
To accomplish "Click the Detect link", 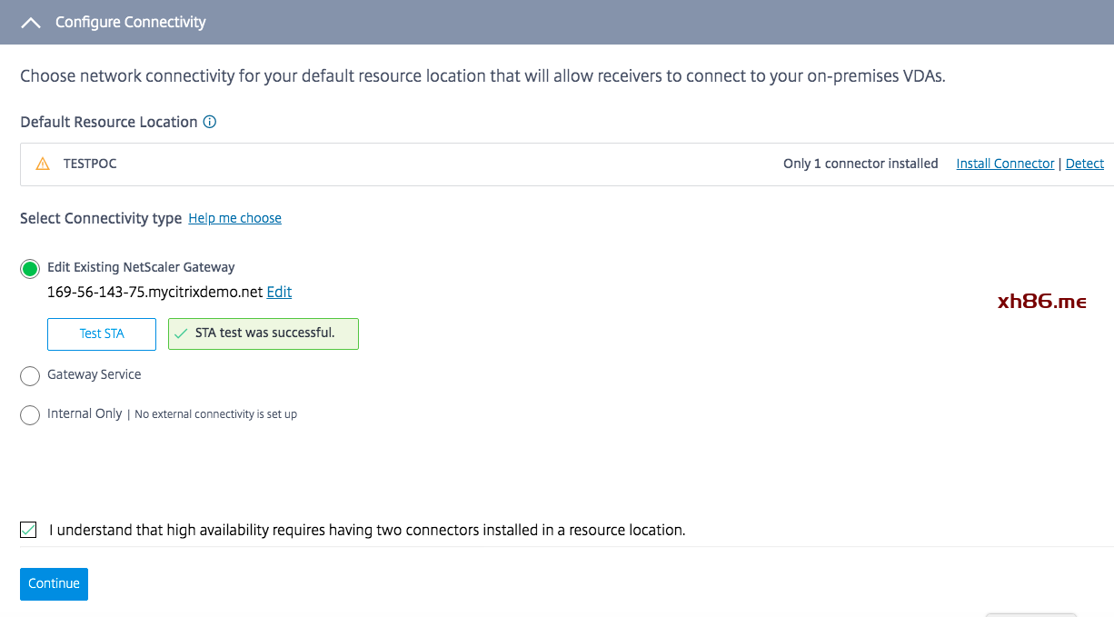I will point(1084,164).
